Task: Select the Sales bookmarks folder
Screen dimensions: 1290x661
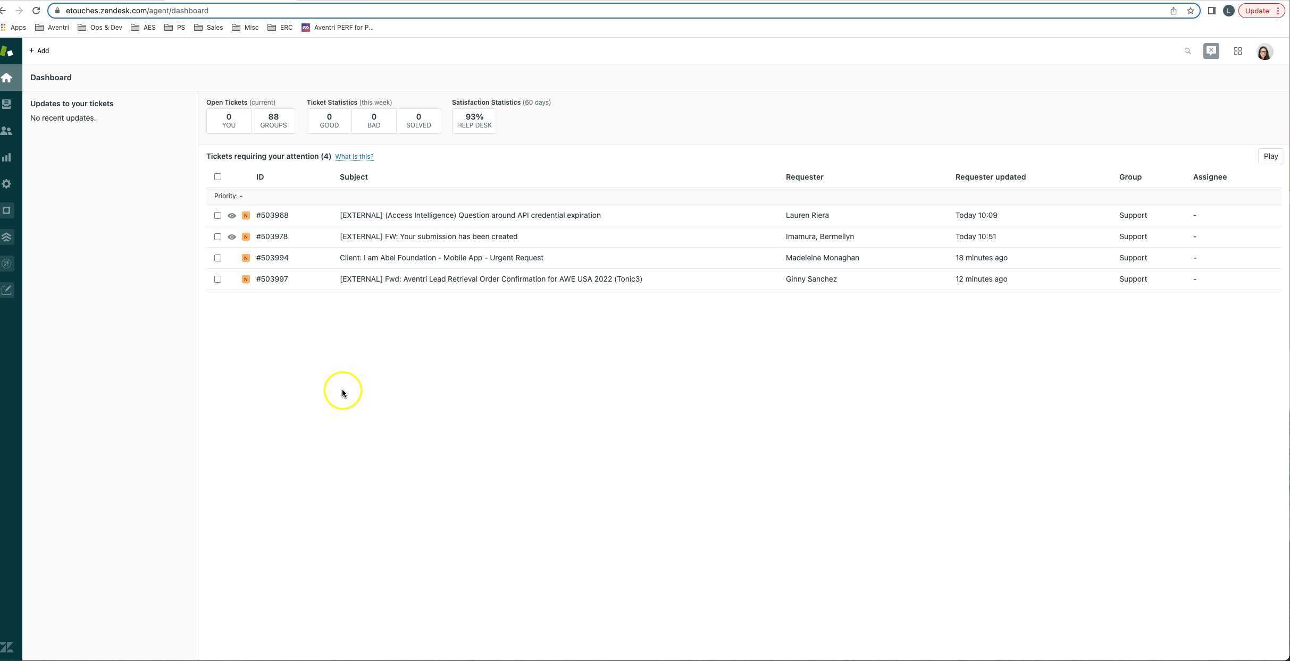Action: point(208,27)
